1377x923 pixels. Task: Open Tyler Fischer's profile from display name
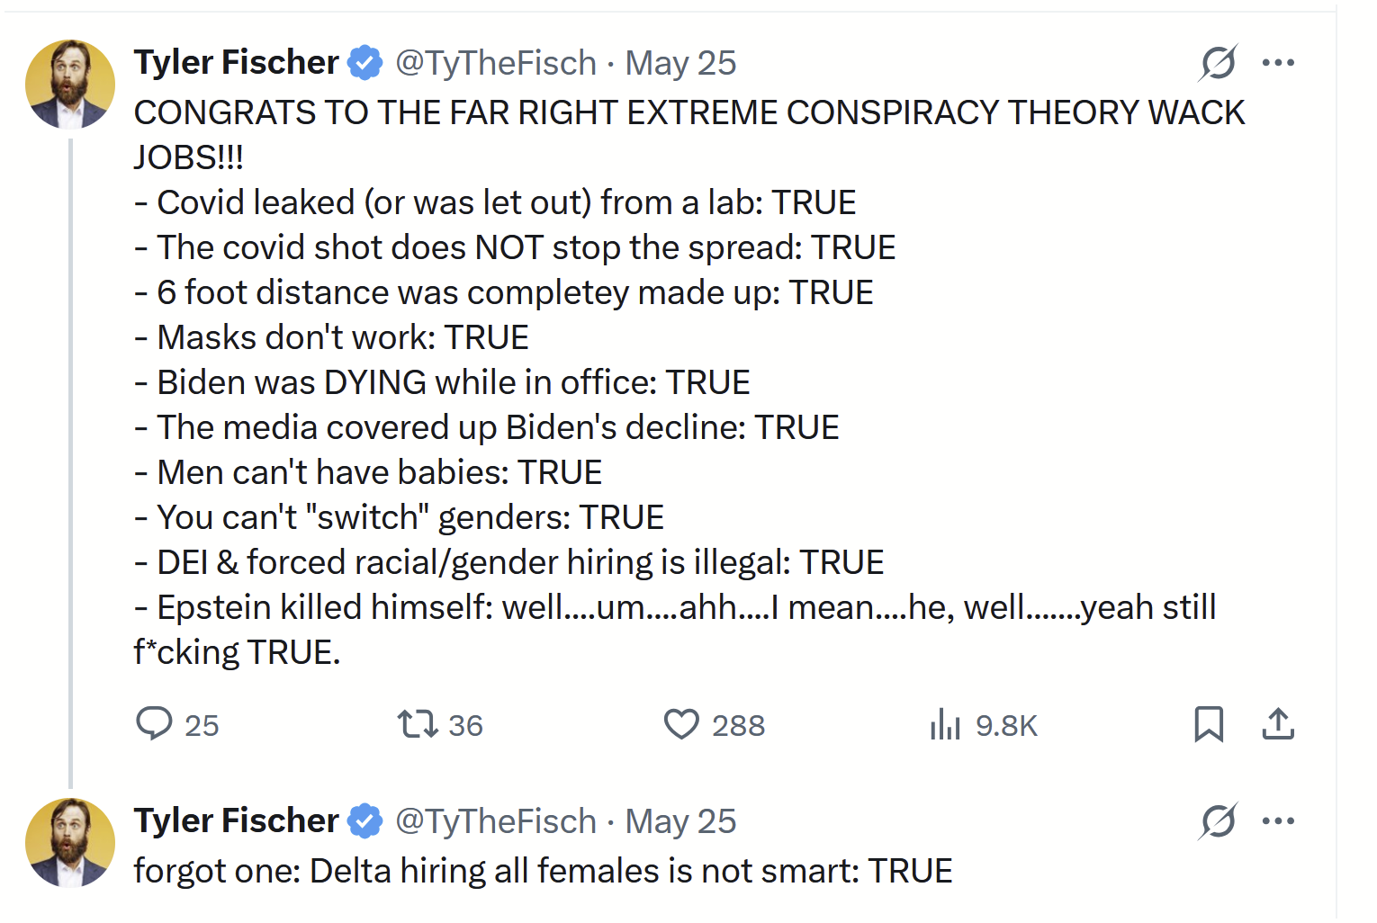238,62
